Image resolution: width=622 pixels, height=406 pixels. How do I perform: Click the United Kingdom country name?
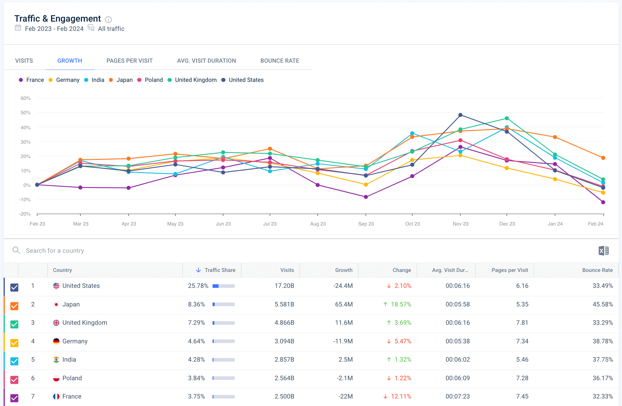(x=85, y=323)
